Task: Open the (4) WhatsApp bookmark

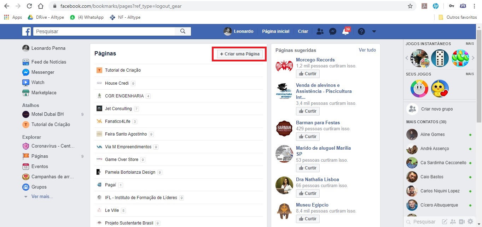Action: (x=87, y=17)
